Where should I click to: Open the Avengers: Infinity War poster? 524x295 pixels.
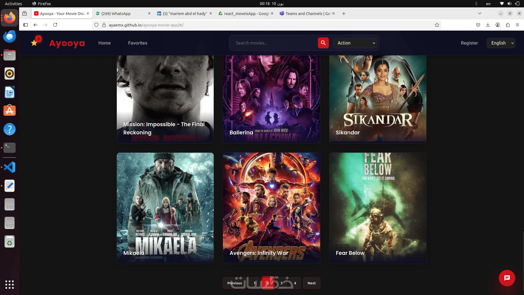pyautogui.click(x=271, y=208)
